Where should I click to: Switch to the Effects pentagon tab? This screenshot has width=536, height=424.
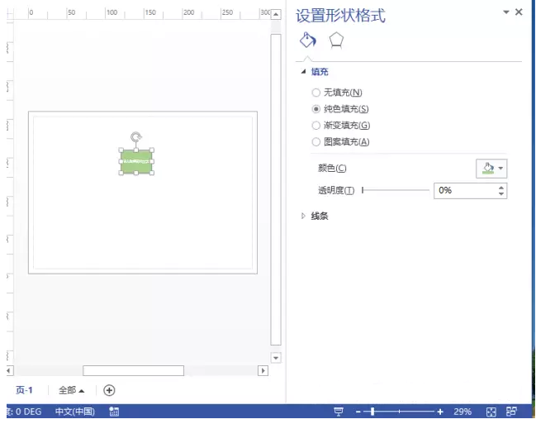(336, 40)
